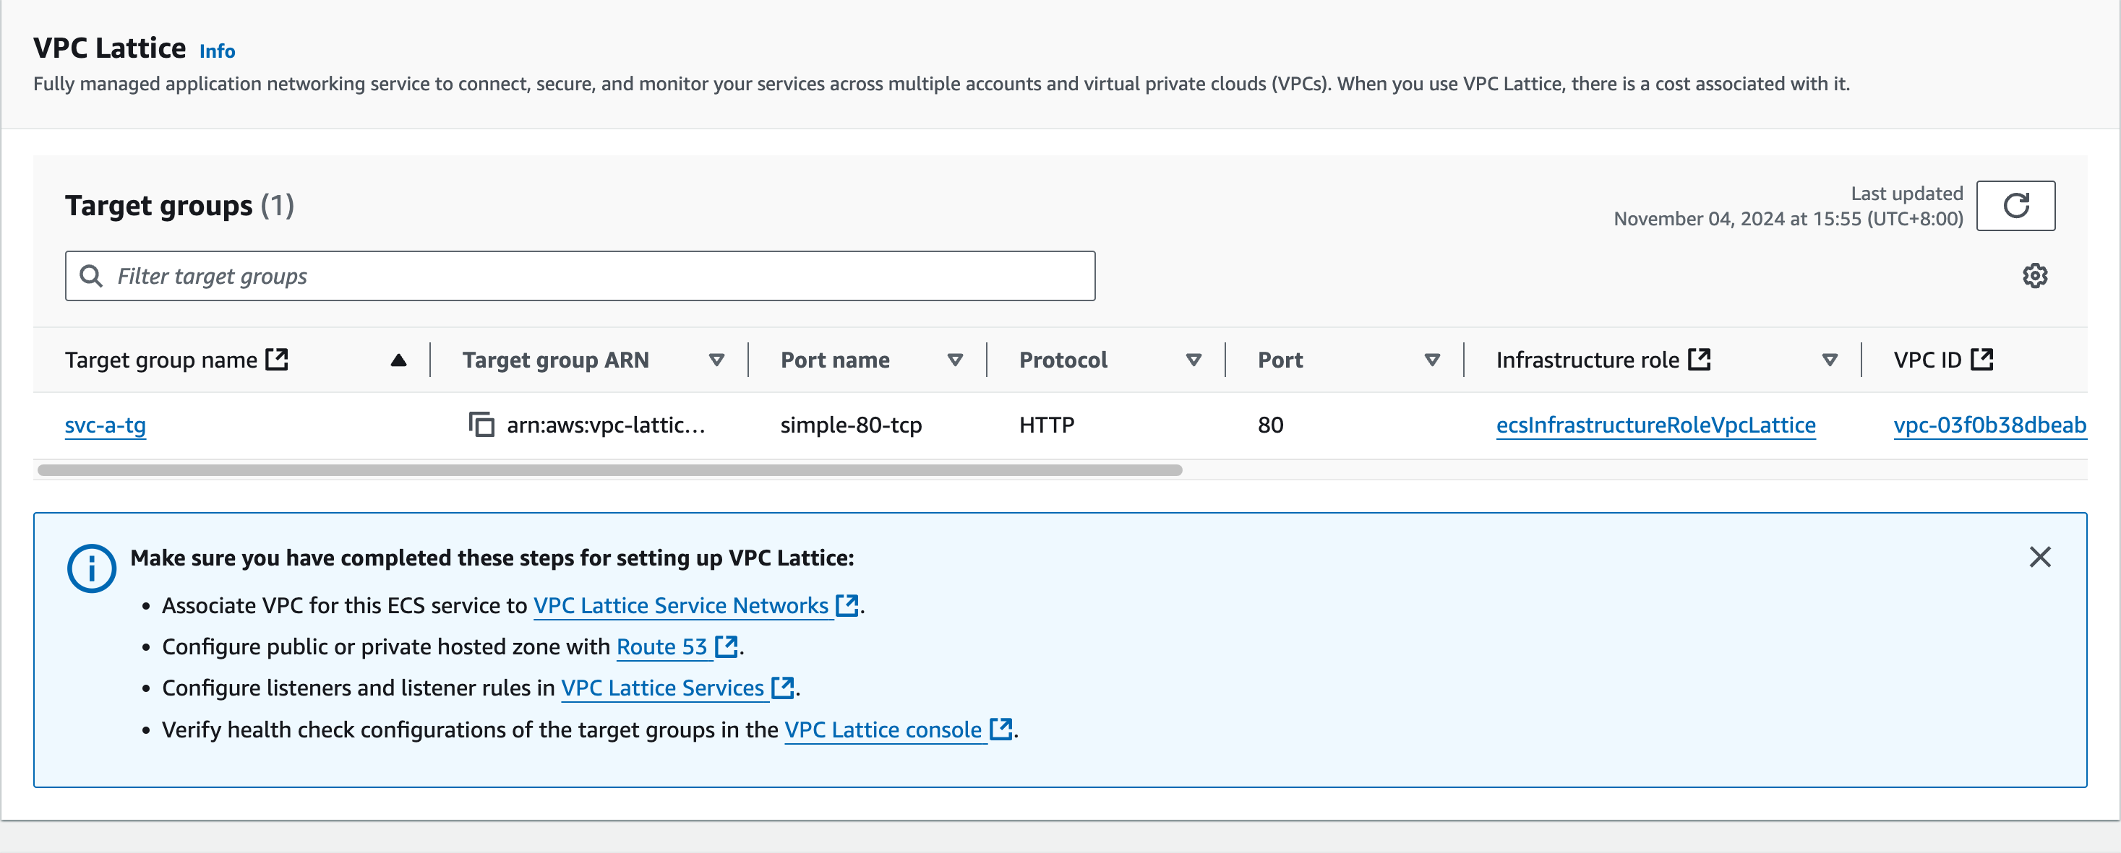Click the blue info circle icon in the banner
Screen dimensions: 2121x853
click(x=90, y=568)
